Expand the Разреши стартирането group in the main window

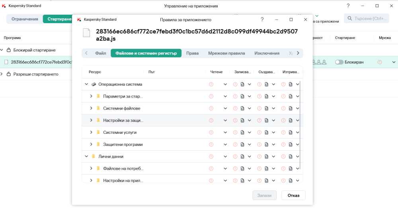click(2, 74)
